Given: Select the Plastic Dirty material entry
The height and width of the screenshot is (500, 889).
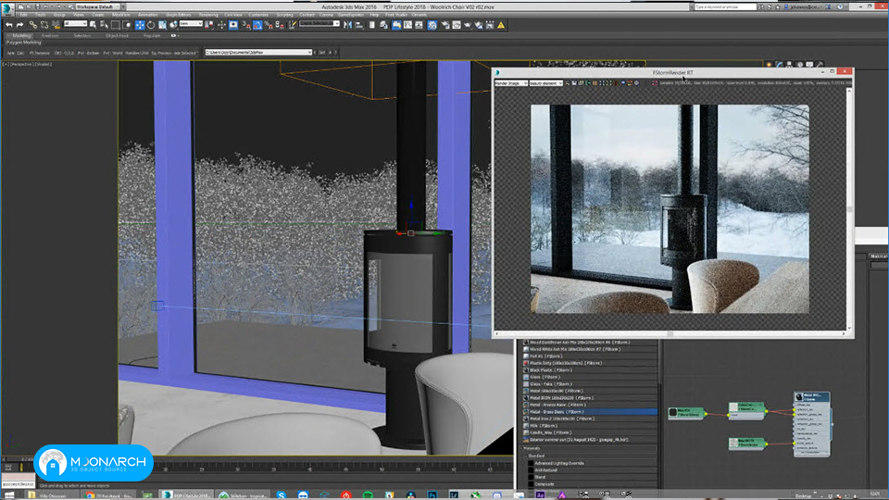Looking at the screenshot, I should point(590,363).
